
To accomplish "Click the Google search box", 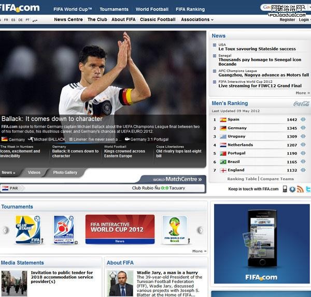I will pos(285,8).
